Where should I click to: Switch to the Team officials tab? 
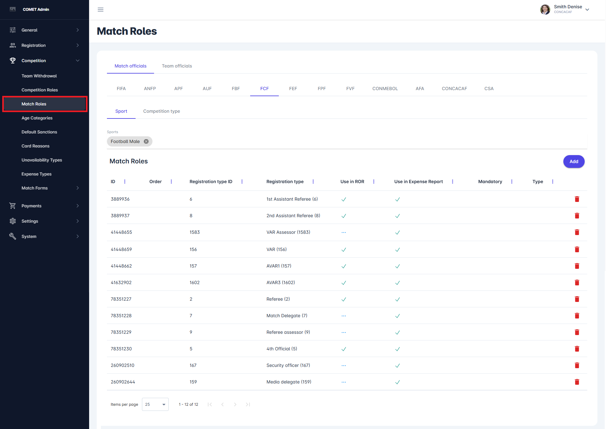coord(177,66)
